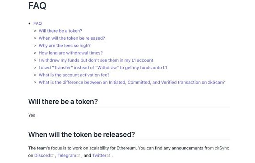Click the external link icon beside Discord
Viewport: 255px width, 163px height.
coord(52,155)
